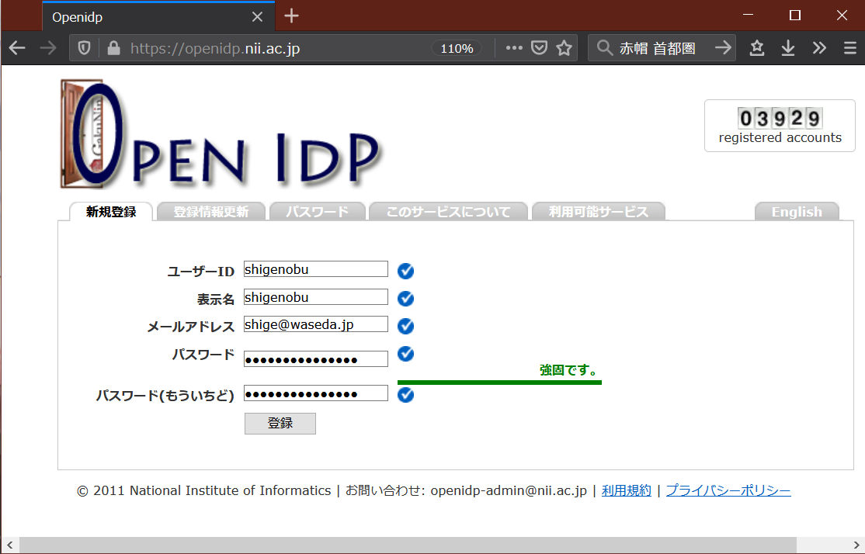The width and height of the screenshot is (865, 554).
Task: Submit search with the go arrow
Action: pos(723,48)
